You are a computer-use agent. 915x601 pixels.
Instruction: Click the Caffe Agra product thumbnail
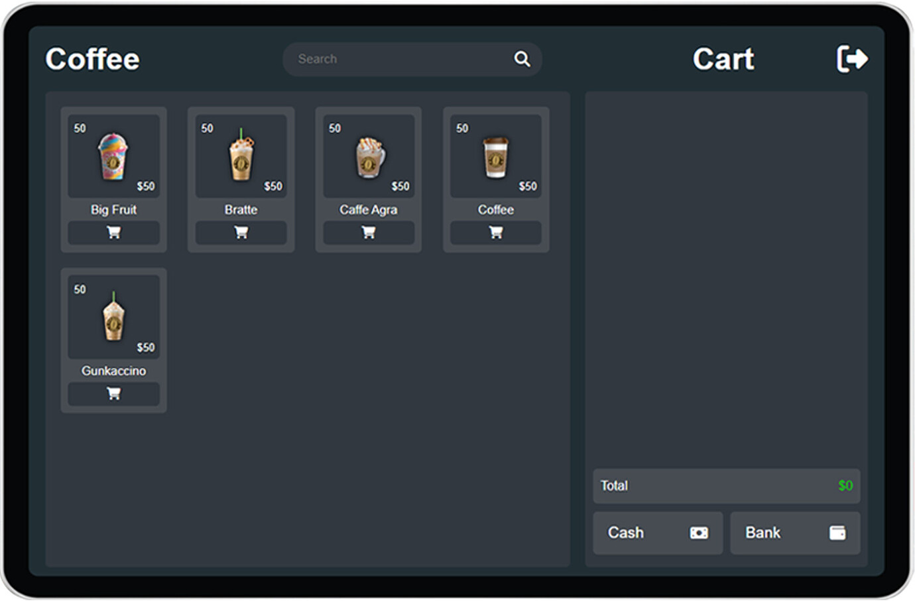point(368,156)
